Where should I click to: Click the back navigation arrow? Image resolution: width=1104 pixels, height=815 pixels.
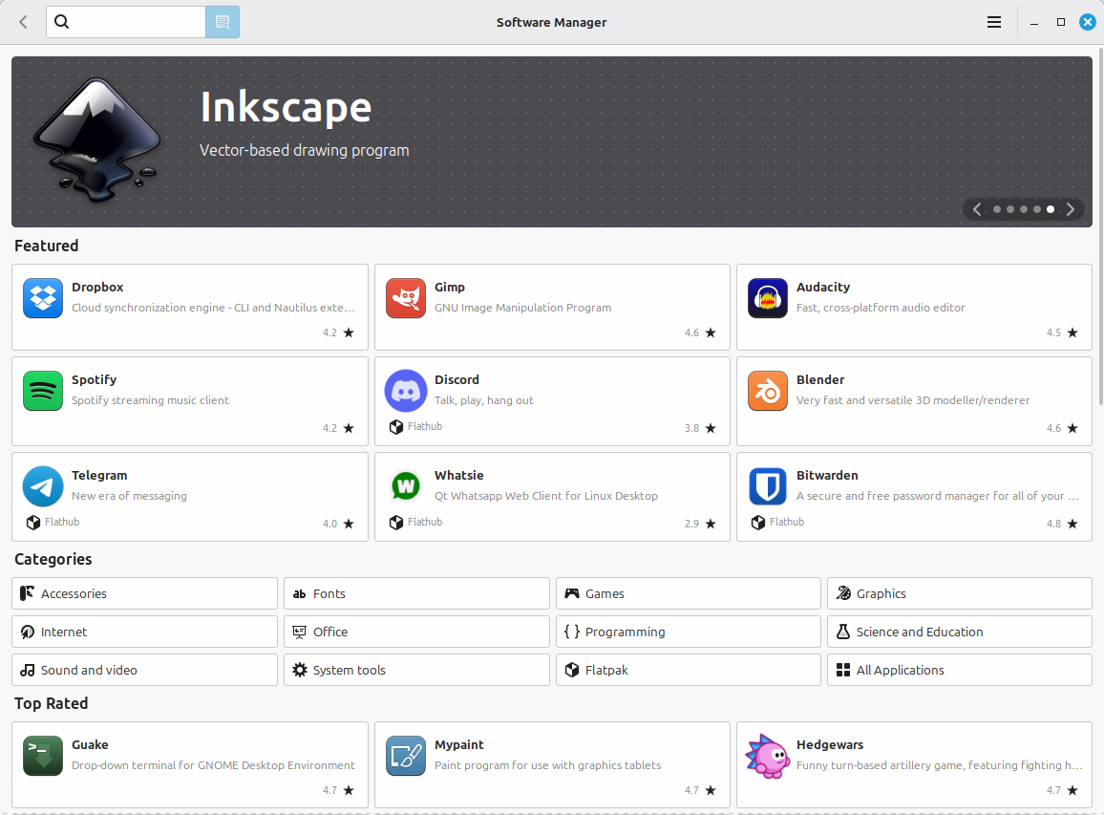[x=23, y=22]
